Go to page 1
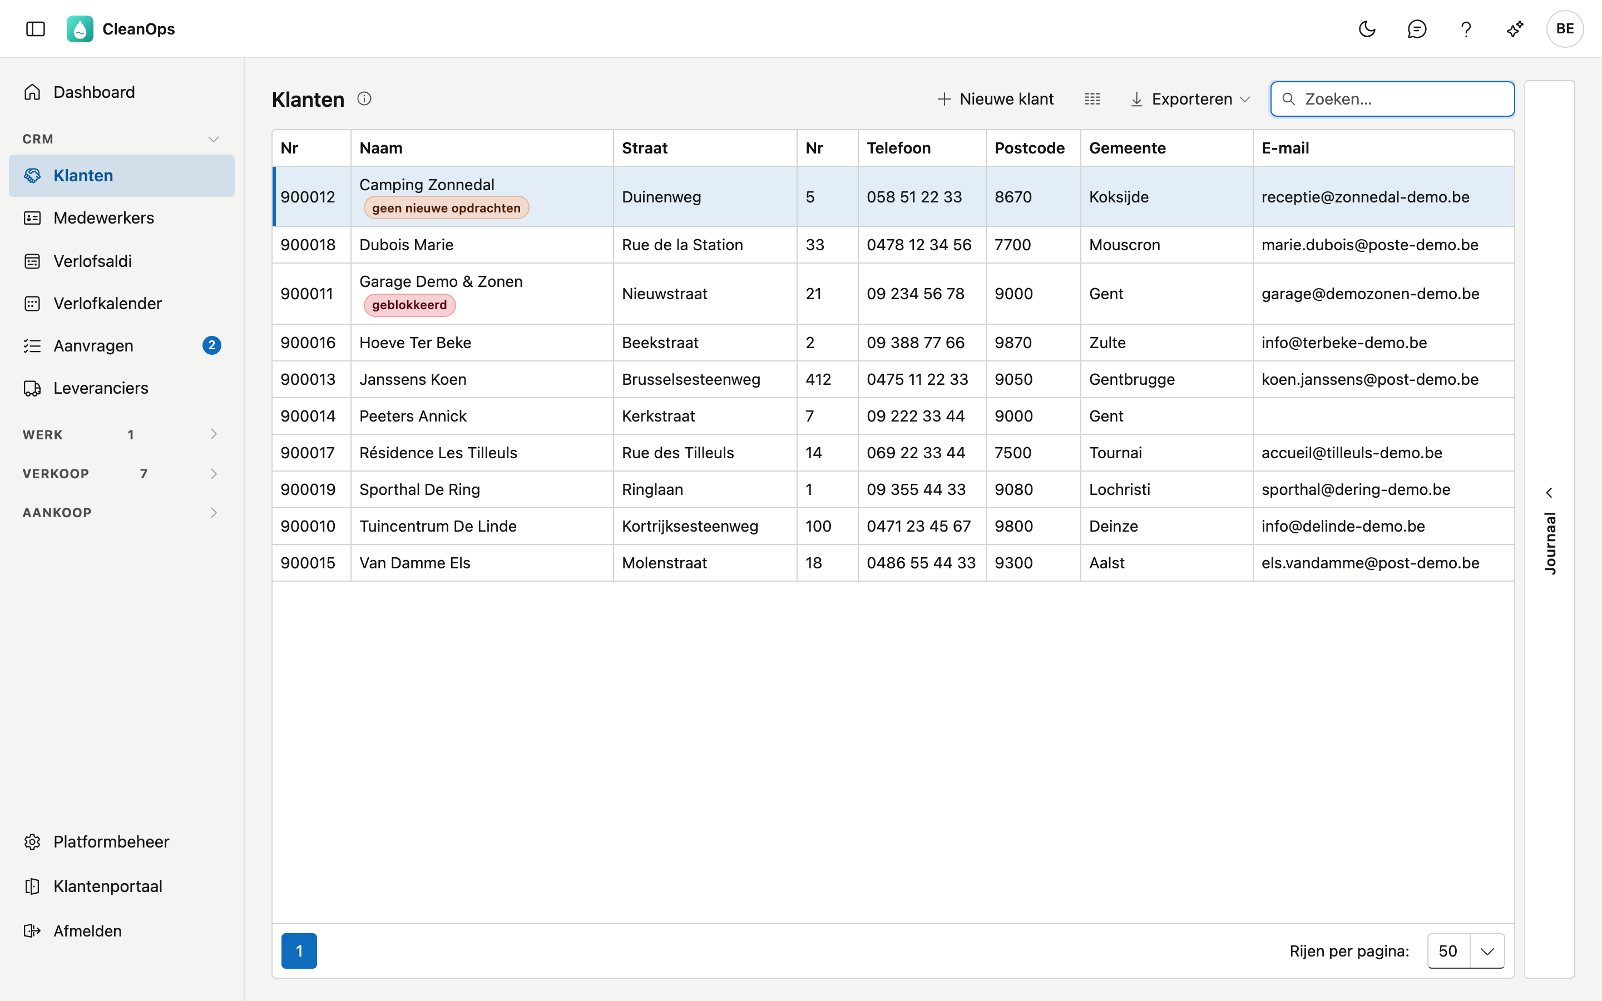Viewport: 1602px width, 1001px height. point(299,951)
